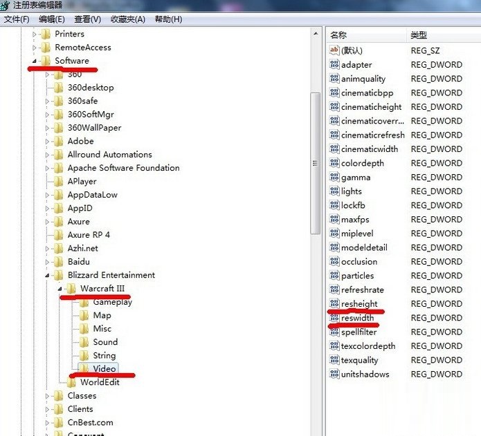Open the 收藏夹(A) menu
481x436 pixels.
(128, 19)
